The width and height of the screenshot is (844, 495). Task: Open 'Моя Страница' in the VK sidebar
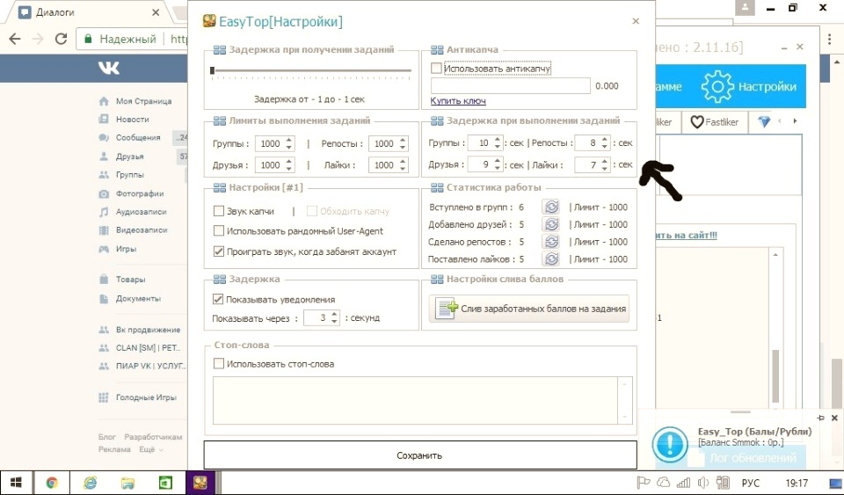tap(143, 101)
